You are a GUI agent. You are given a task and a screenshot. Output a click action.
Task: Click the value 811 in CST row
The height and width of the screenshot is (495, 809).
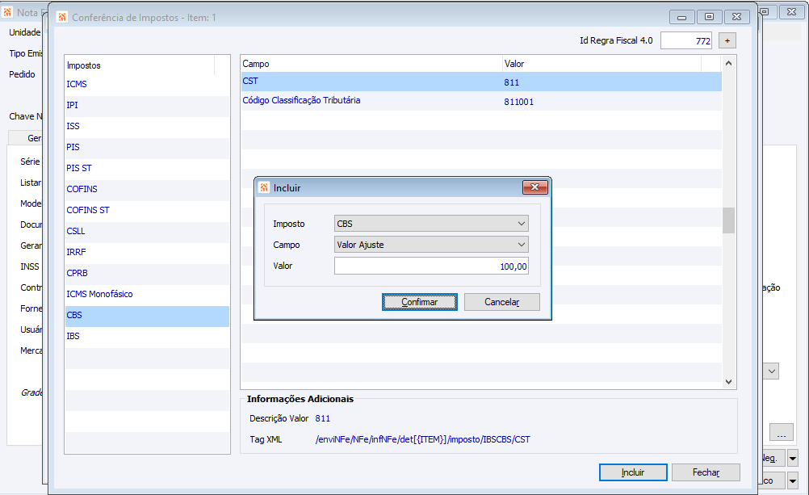coord(511,82)
